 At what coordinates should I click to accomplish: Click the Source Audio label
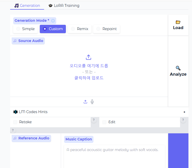[28, 41]
